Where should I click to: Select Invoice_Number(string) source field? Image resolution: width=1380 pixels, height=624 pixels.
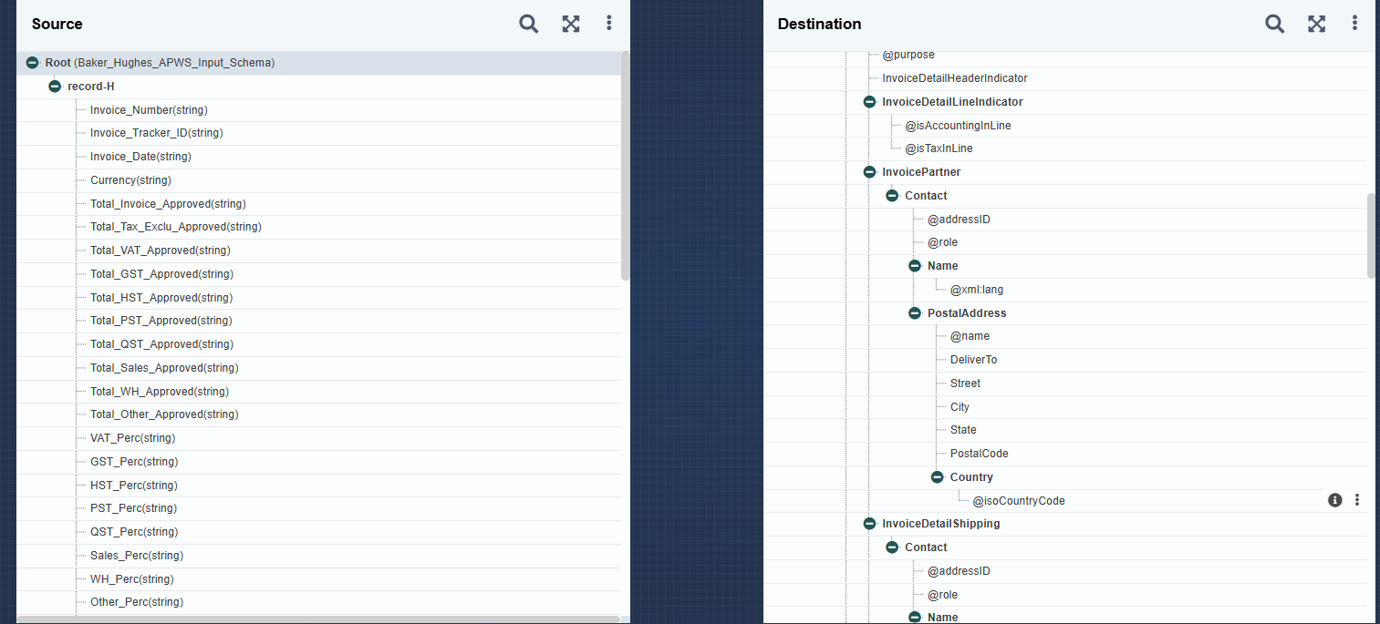149,110
